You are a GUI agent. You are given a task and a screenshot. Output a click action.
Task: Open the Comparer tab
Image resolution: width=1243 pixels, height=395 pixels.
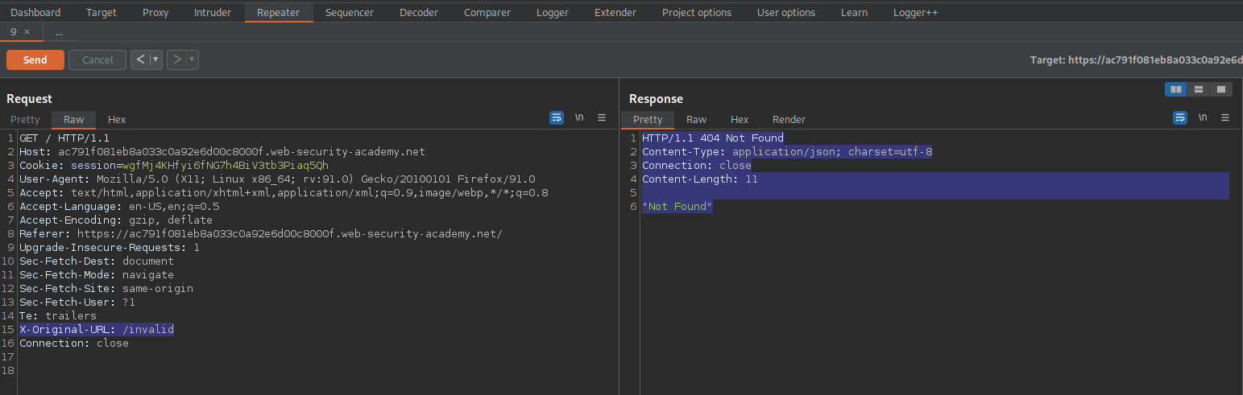[x=487, y=12]
